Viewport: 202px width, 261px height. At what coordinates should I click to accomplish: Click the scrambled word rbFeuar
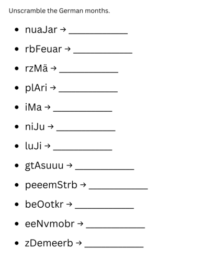43,49
